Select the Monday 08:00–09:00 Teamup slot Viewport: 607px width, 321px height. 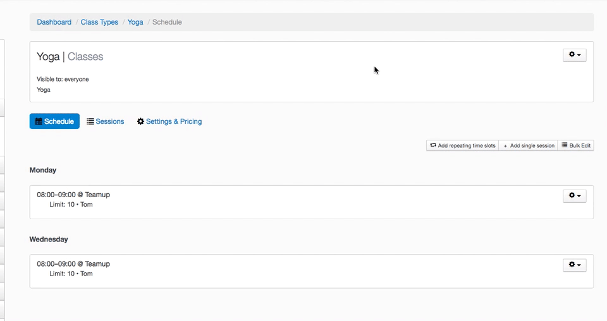(73, 195)
